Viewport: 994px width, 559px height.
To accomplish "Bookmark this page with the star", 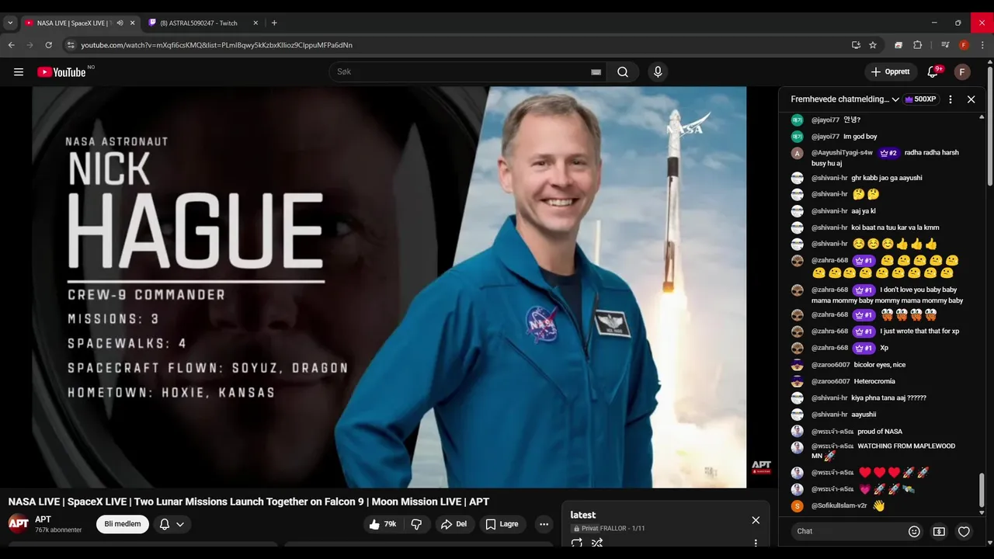I will click(873, 45).
